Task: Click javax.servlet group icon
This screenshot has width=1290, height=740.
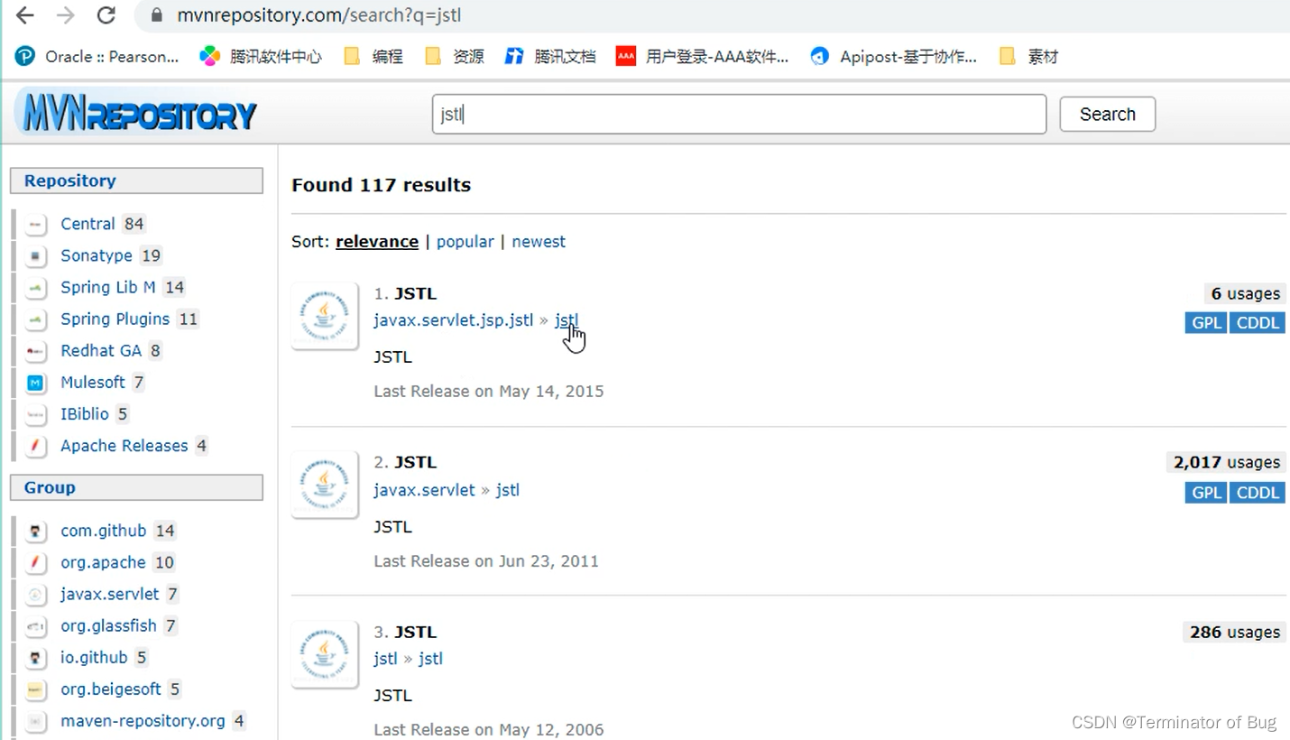Action: 35,594
